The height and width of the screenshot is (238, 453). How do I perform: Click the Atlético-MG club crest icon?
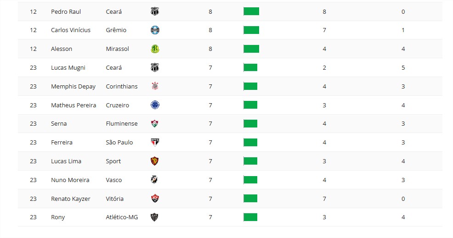point(155,217)
